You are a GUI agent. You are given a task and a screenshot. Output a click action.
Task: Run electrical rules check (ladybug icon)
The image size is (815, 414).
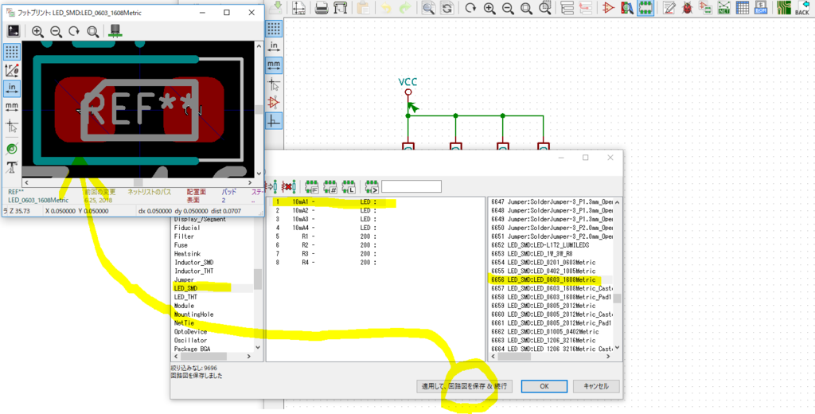coord(687,7)
